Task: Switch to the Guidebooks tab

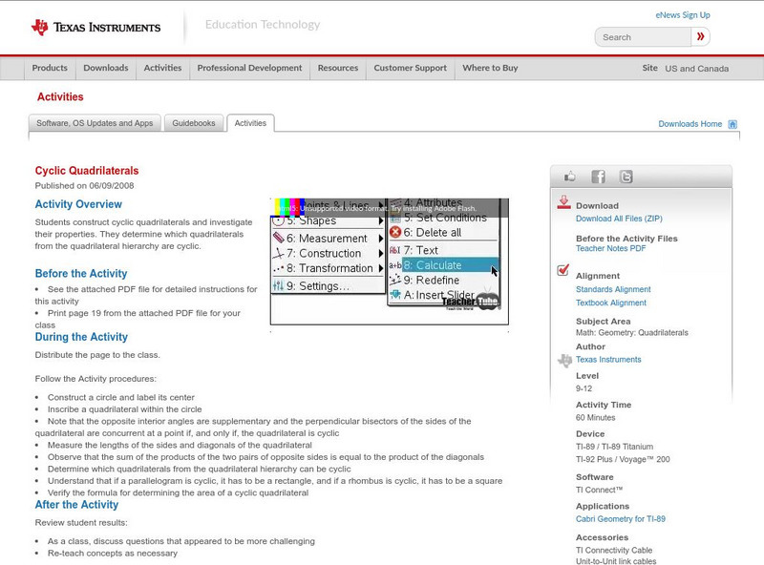Action: tap(194, 123)
